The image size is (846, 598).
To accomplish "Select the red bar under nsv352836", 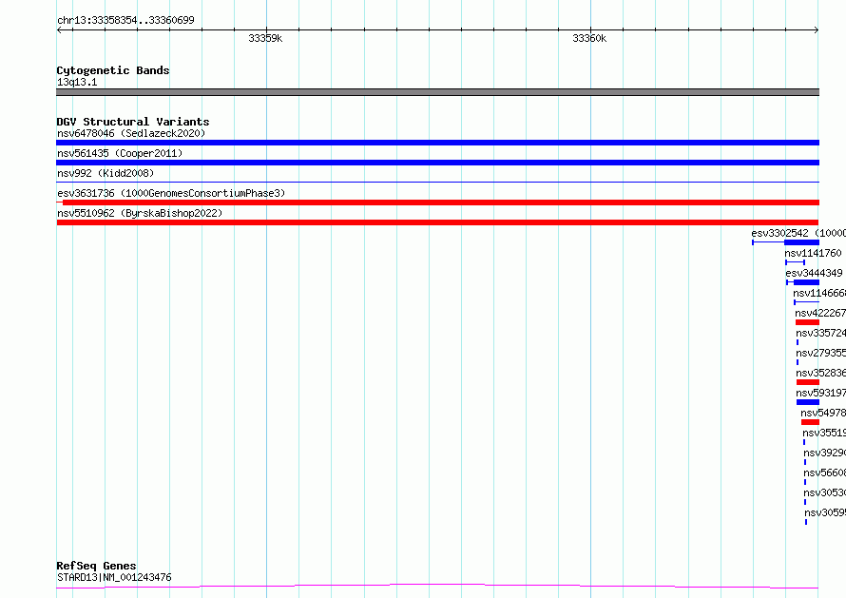I will point(808,382).
